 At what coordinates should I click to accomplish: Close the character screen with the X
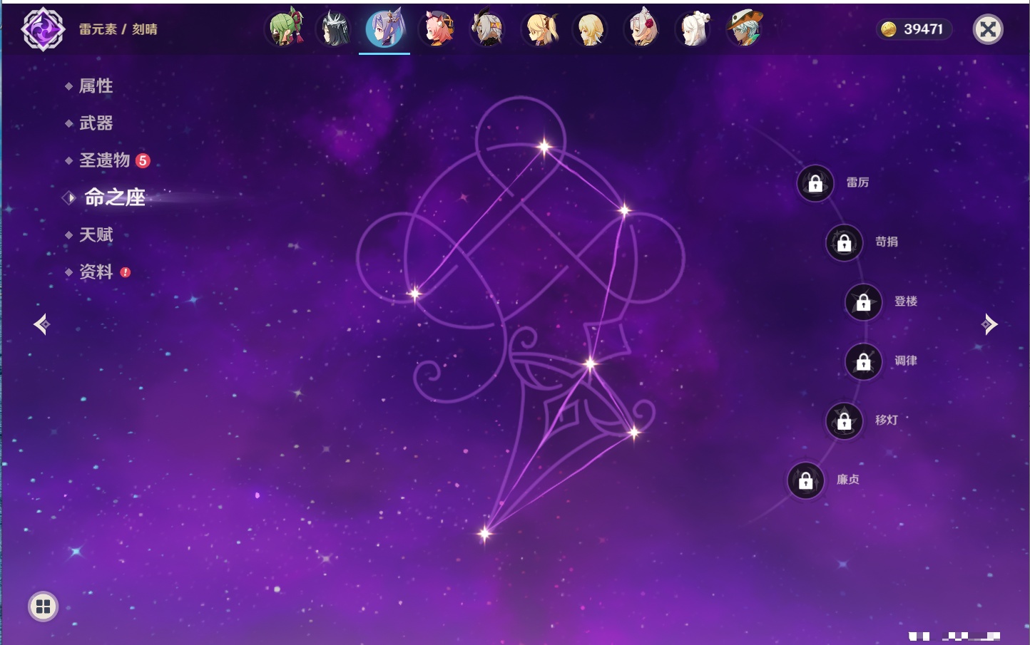988,29
